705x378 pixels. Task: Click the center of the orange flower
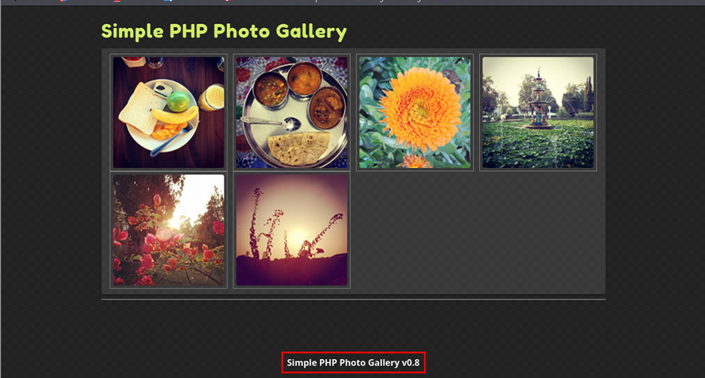419,111
